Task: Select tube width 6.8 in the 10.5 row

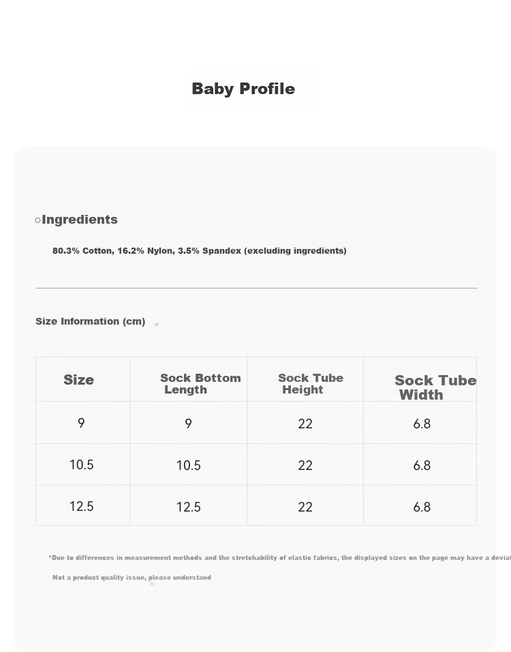Action: 422,465
